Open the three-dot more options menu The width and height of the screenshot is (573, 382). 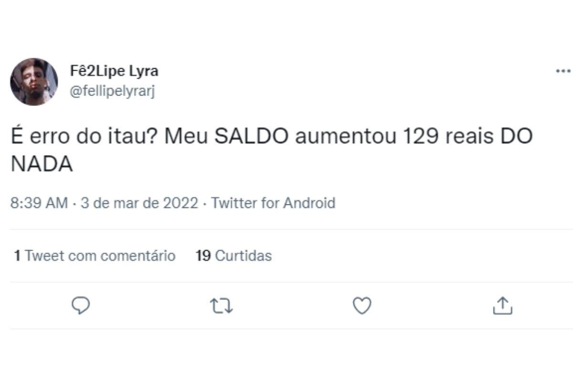click(x=563, y=71)
